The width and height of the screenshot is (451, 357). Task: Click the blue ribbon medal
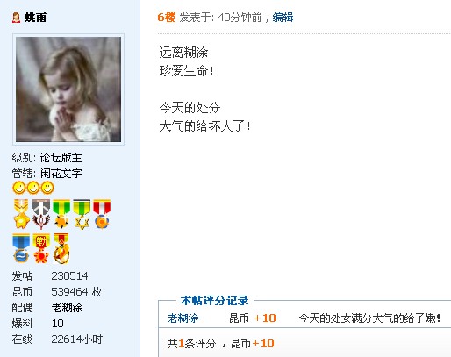21,248
